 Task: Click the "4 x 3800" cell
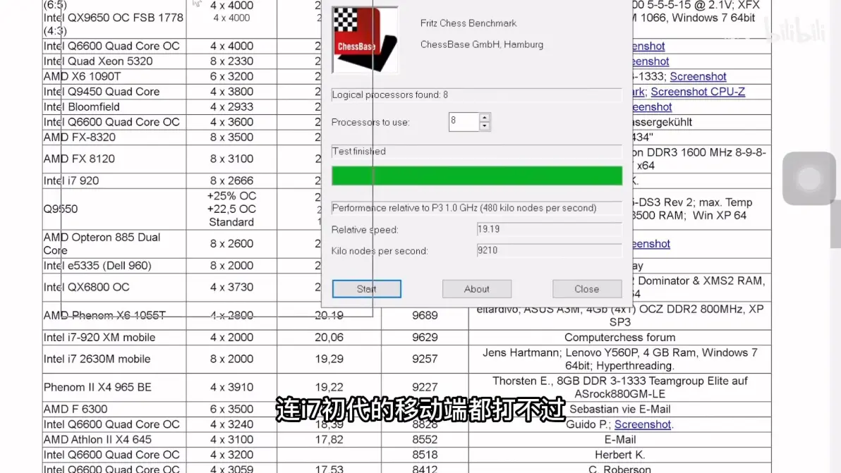tap(231, 92)
